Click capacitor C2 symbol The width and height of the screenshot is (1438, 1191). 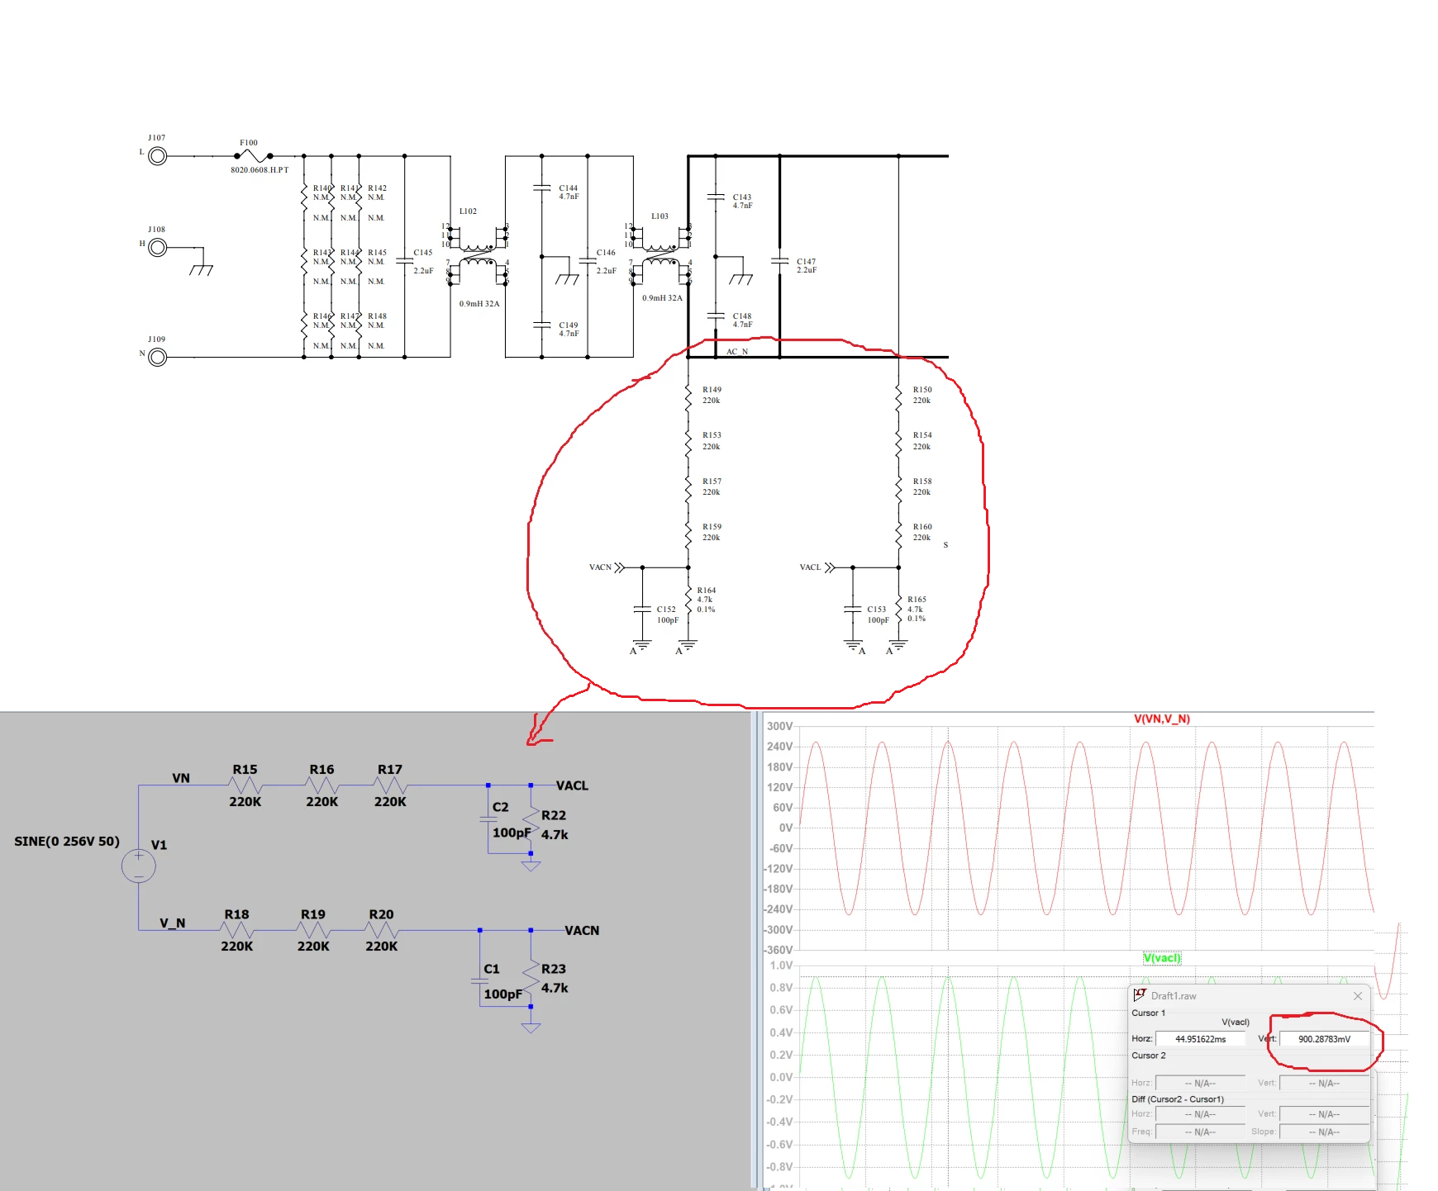click(488, 819)
